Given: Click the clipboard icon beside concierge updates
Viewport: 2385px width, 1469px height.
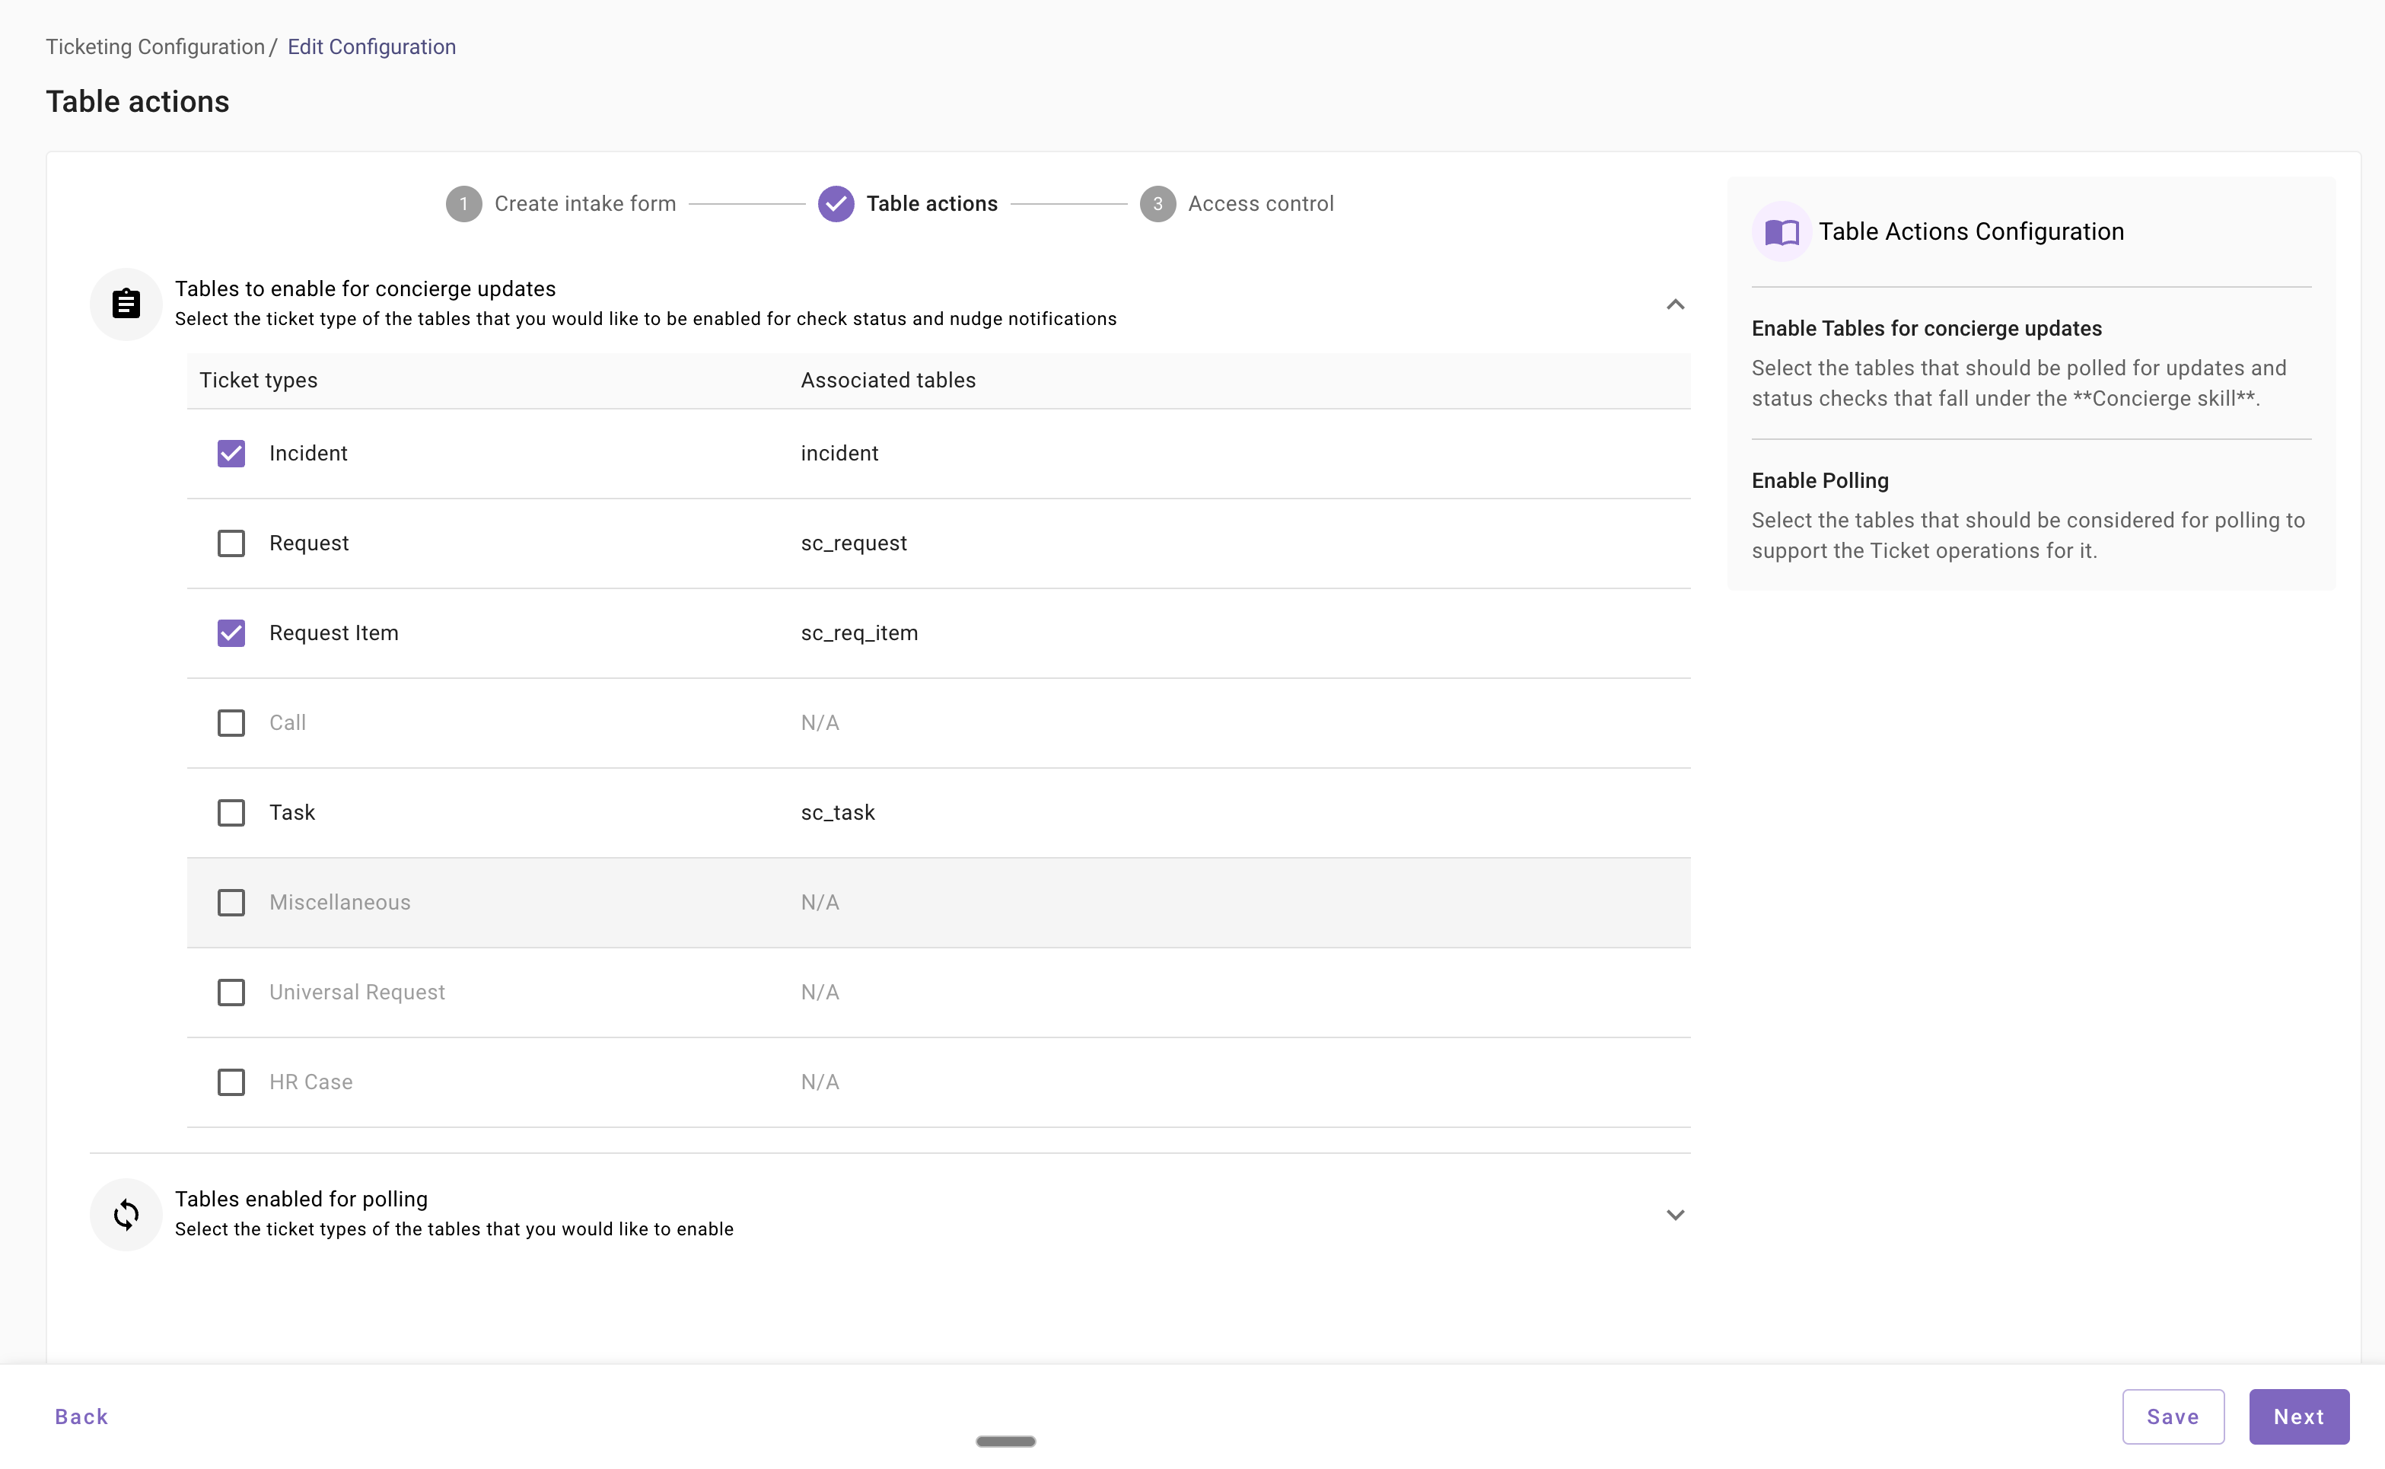Looking at the screenshot, I should 126,304.
